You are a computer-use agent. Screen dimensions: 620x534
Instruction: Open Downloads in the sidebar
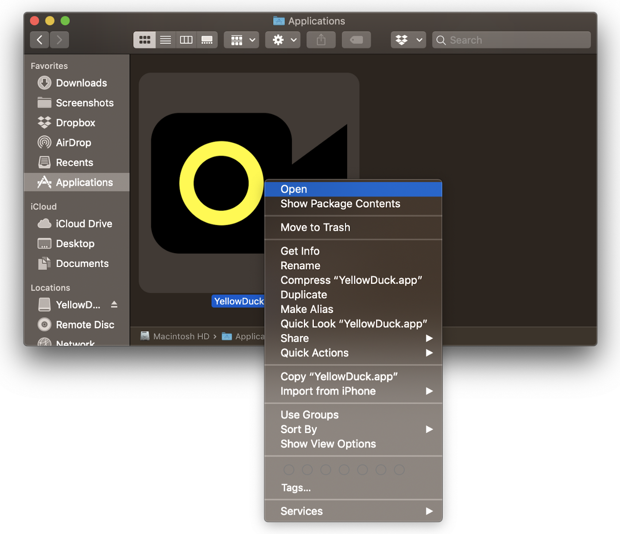click(77, 83)
